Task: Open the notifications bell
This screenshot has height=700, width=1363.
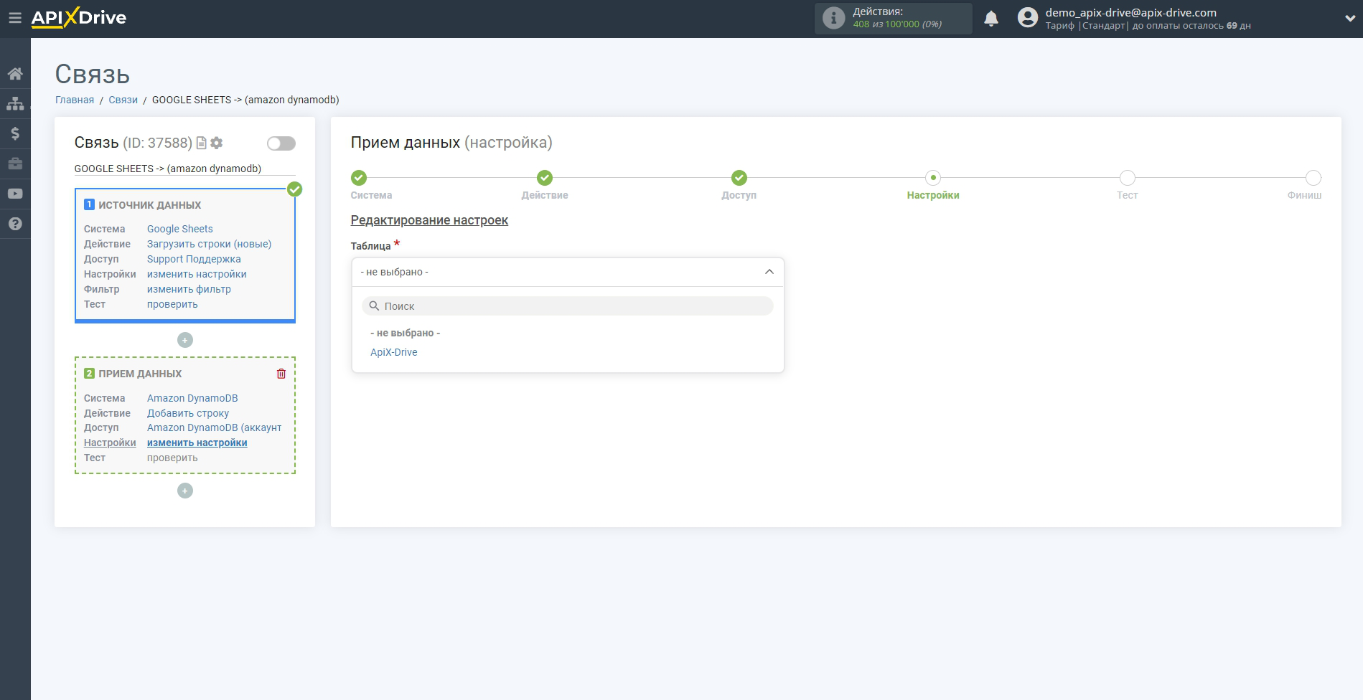Action: coord(991,18)
